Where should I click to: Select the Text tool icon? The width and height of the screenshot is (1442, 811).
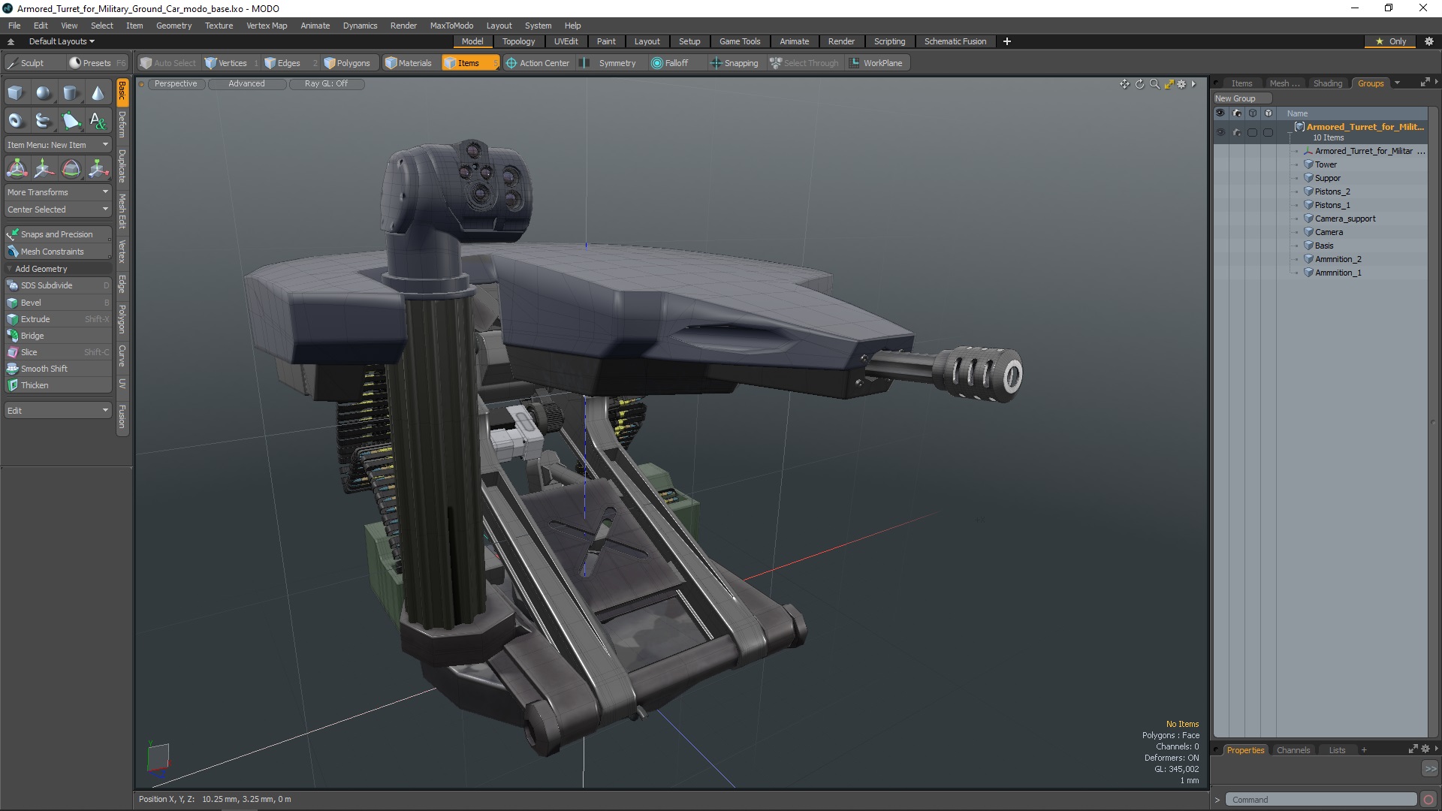coord(98,120)
